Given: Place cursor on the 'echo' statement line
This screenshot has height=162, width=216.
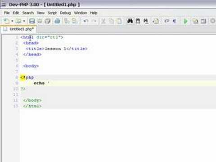Looking at the screenshot, I should (x=41, y=83).
